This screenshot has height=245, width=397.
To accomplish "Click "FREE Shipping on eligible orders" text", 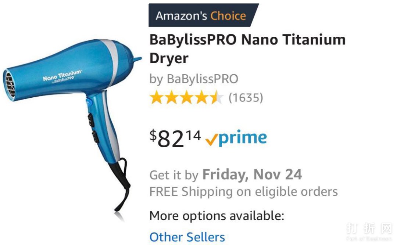I will (243, 191).
